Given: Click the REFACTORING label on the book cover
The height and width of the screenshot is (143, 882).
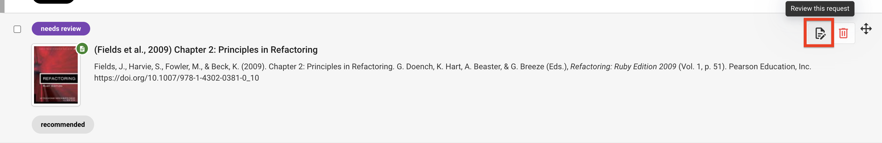Looking at the screenshot, I should 59,79.
